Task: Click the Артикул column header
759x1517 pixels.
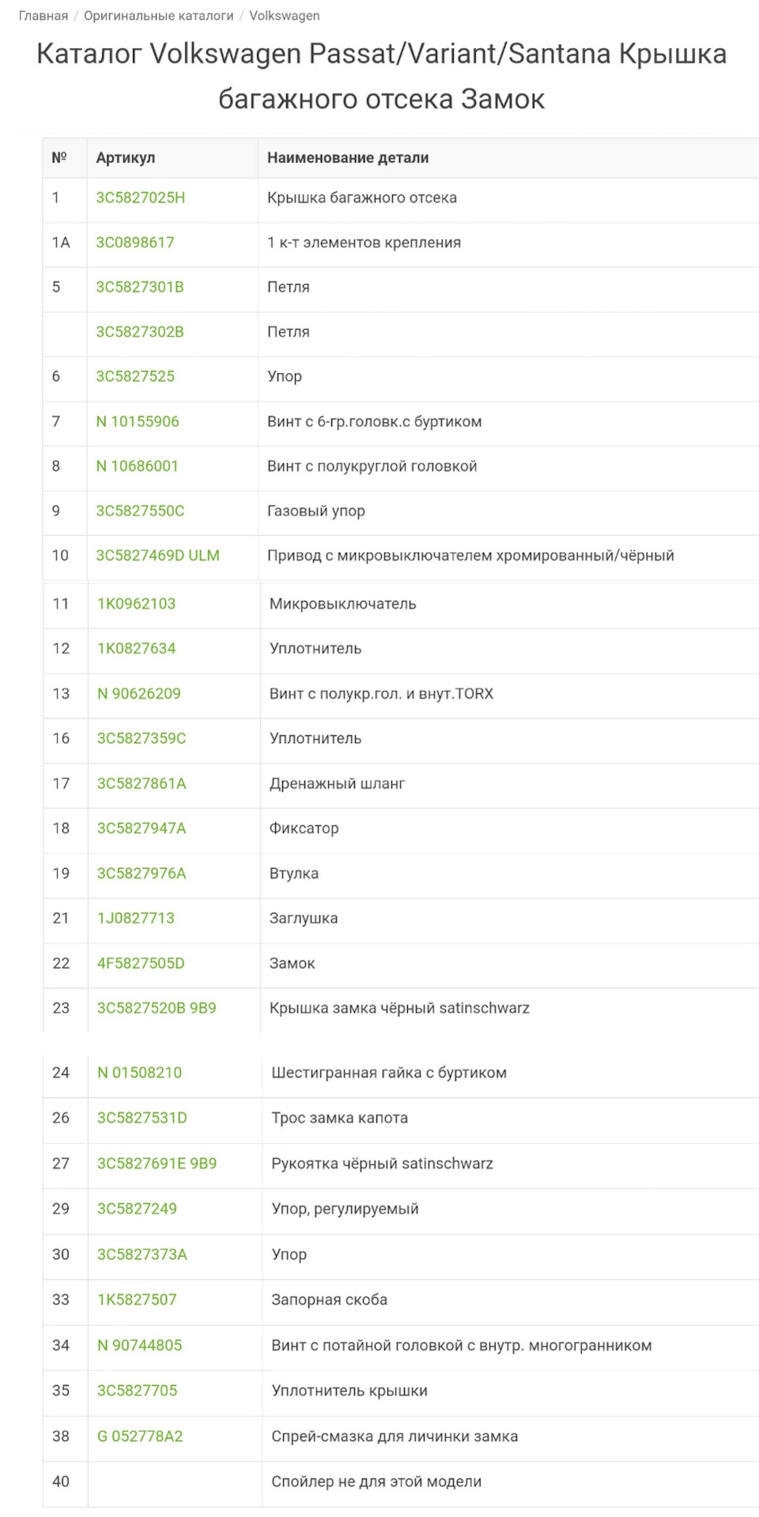Action: 126,157
